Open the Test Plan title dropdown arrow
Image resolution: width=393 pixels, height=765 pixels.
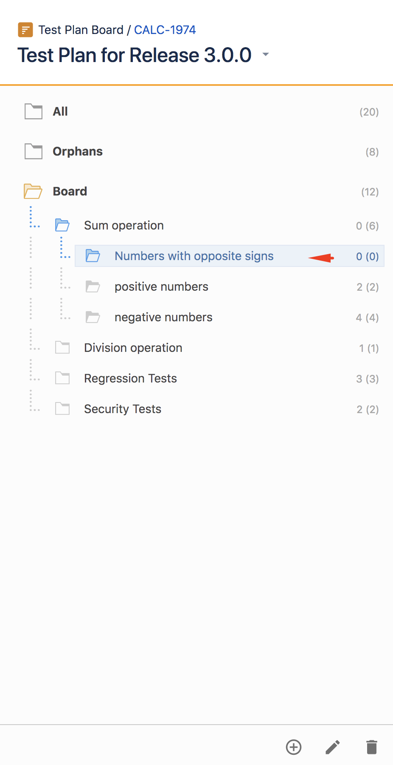click(x=266, y=54)
